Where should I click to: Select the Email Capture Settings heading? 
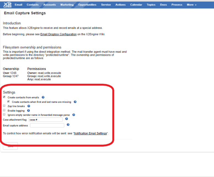pyautogui.click(x=25, y=13)
